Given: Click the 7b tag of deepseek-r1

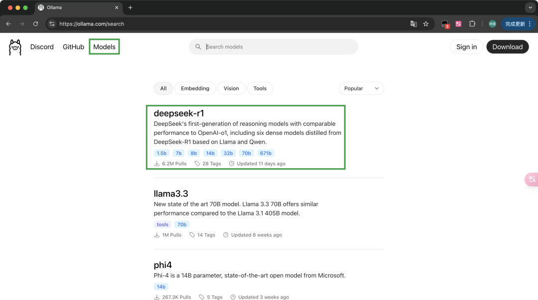Looking at the screenshot, I should [x=178, y=153].
